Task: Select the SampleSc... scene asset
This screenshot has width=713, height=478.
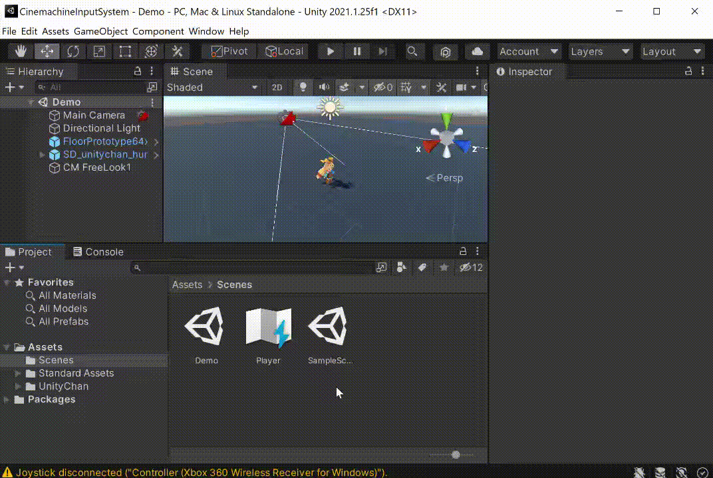Action: tap(330, 335)
